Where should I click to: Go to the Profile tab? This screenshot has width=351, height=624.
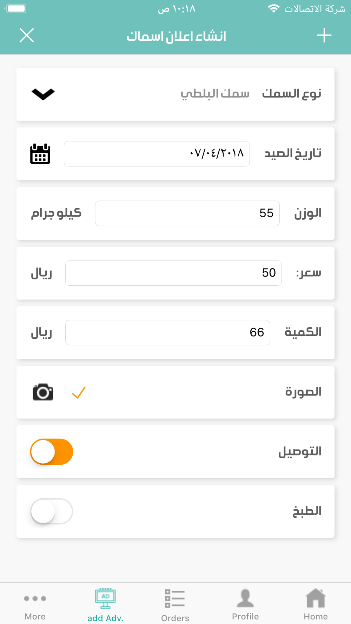point(245,604)
